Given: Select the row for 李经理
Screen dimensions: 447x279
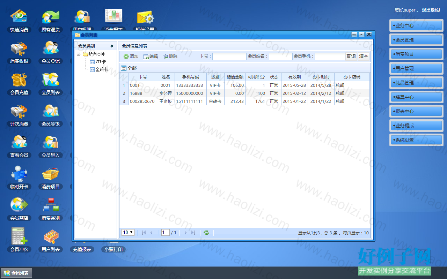Looking at the screenshot, I should click(244, 93).
